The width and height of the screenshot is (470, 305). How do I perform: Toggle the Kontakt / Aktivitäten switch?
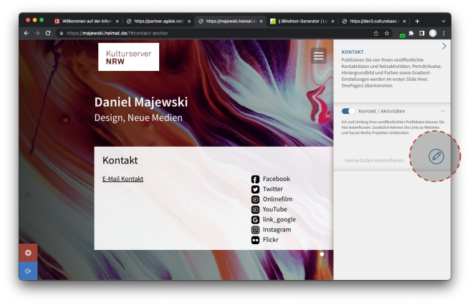coord(349,111)
